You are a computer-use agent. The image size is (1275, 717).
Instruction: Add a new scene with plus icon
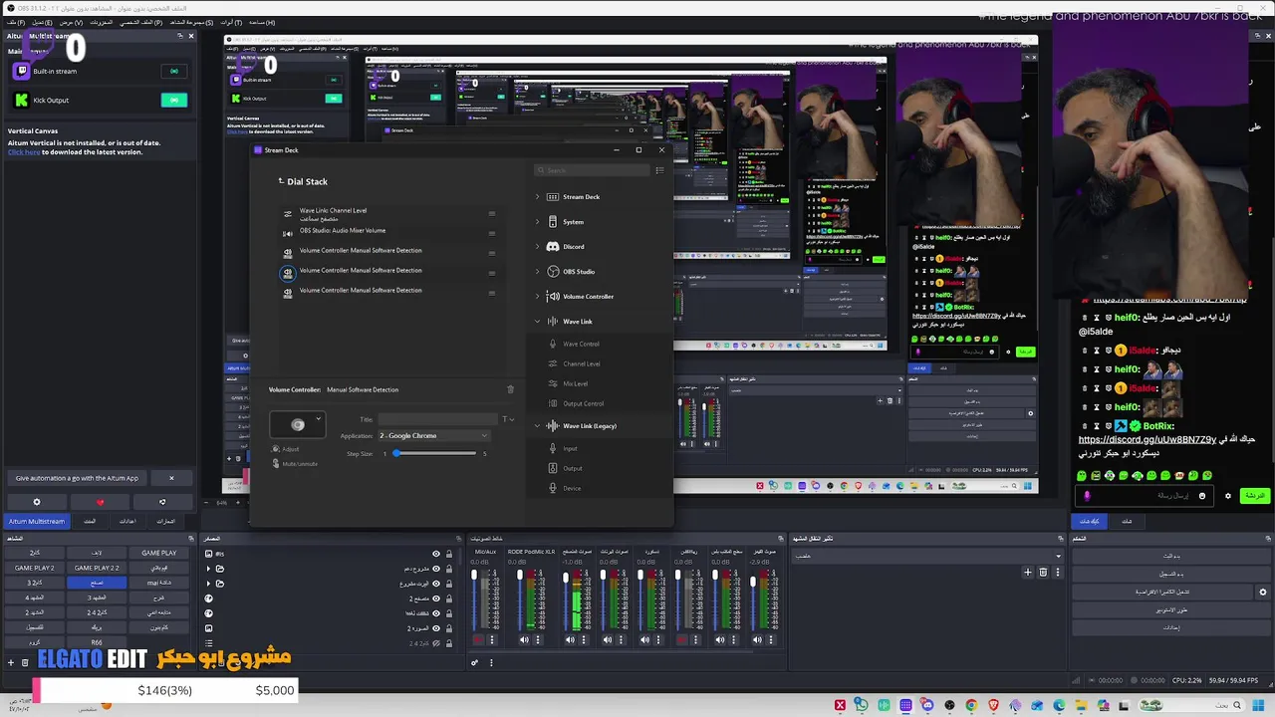pyautogui.click(x=11, y=662)
